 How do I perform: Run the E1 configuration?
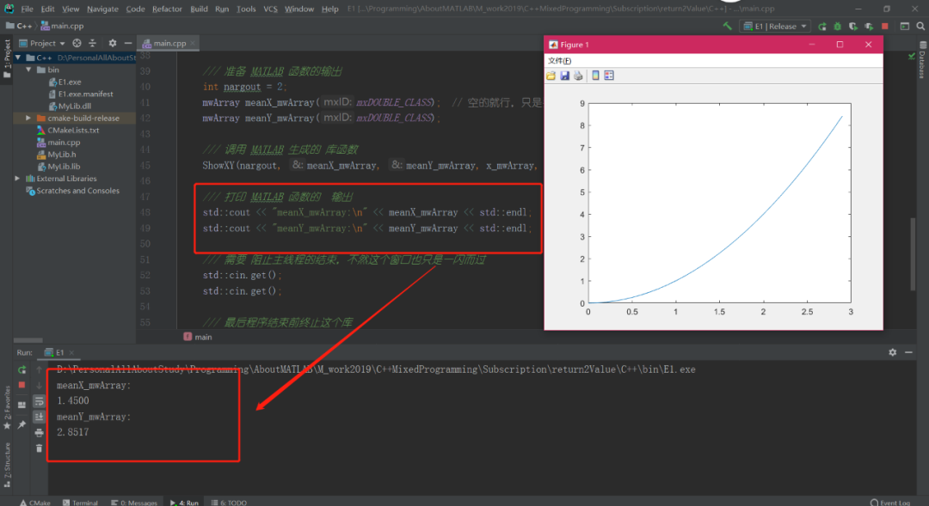point(823,27)
